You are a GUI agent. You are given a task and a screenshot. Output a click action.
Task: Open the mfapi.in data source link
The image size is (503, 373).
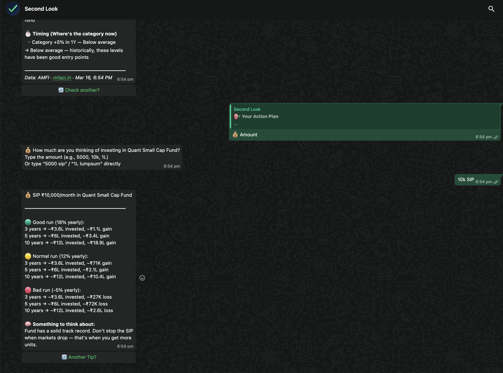(x=62, y=77)
